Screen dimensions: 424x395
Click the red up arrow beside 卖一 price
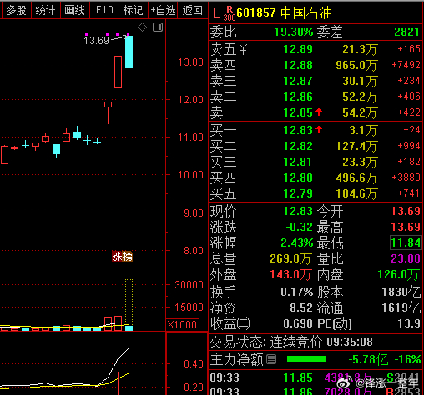tap(319, 112)
